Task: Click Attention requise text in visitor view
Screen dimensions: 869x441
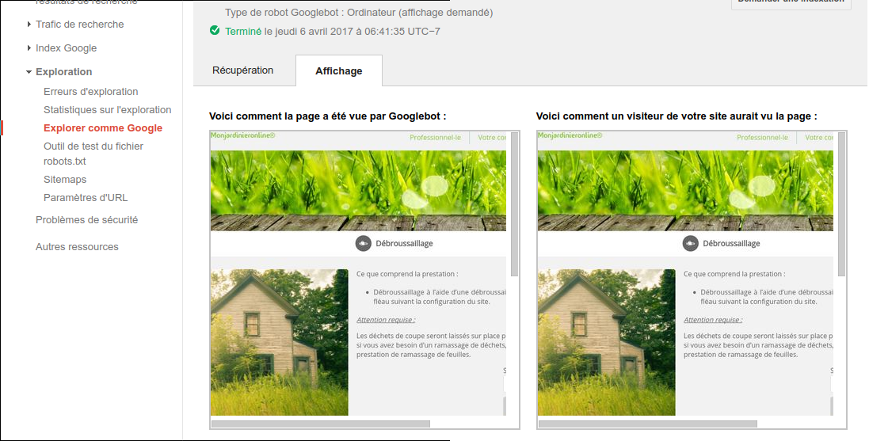Action: click(x=713, y=320)
